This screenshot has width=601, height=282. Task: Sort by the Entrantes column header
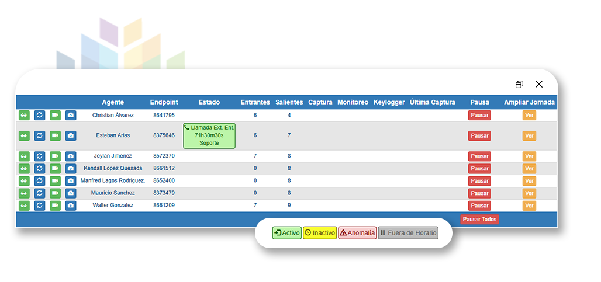pyautogui.click(x=255, y=102)
